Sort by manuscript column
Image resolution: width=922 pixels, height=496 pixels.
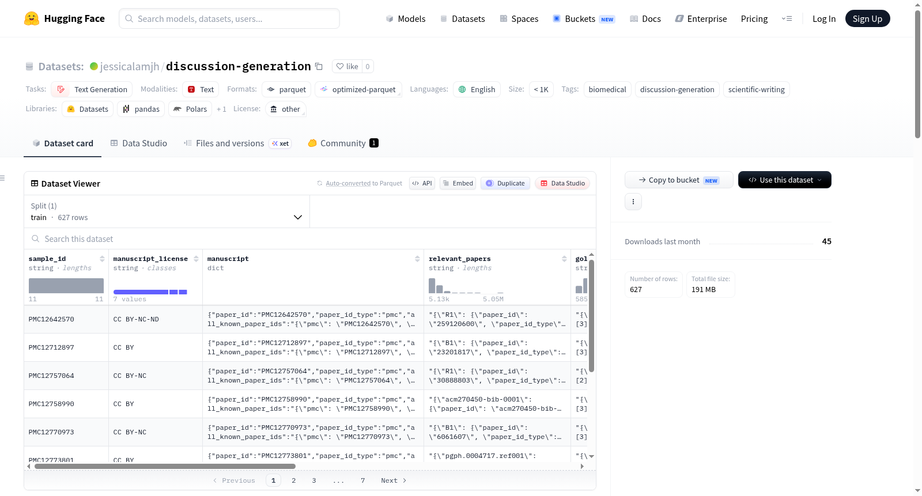pos(417,259)
